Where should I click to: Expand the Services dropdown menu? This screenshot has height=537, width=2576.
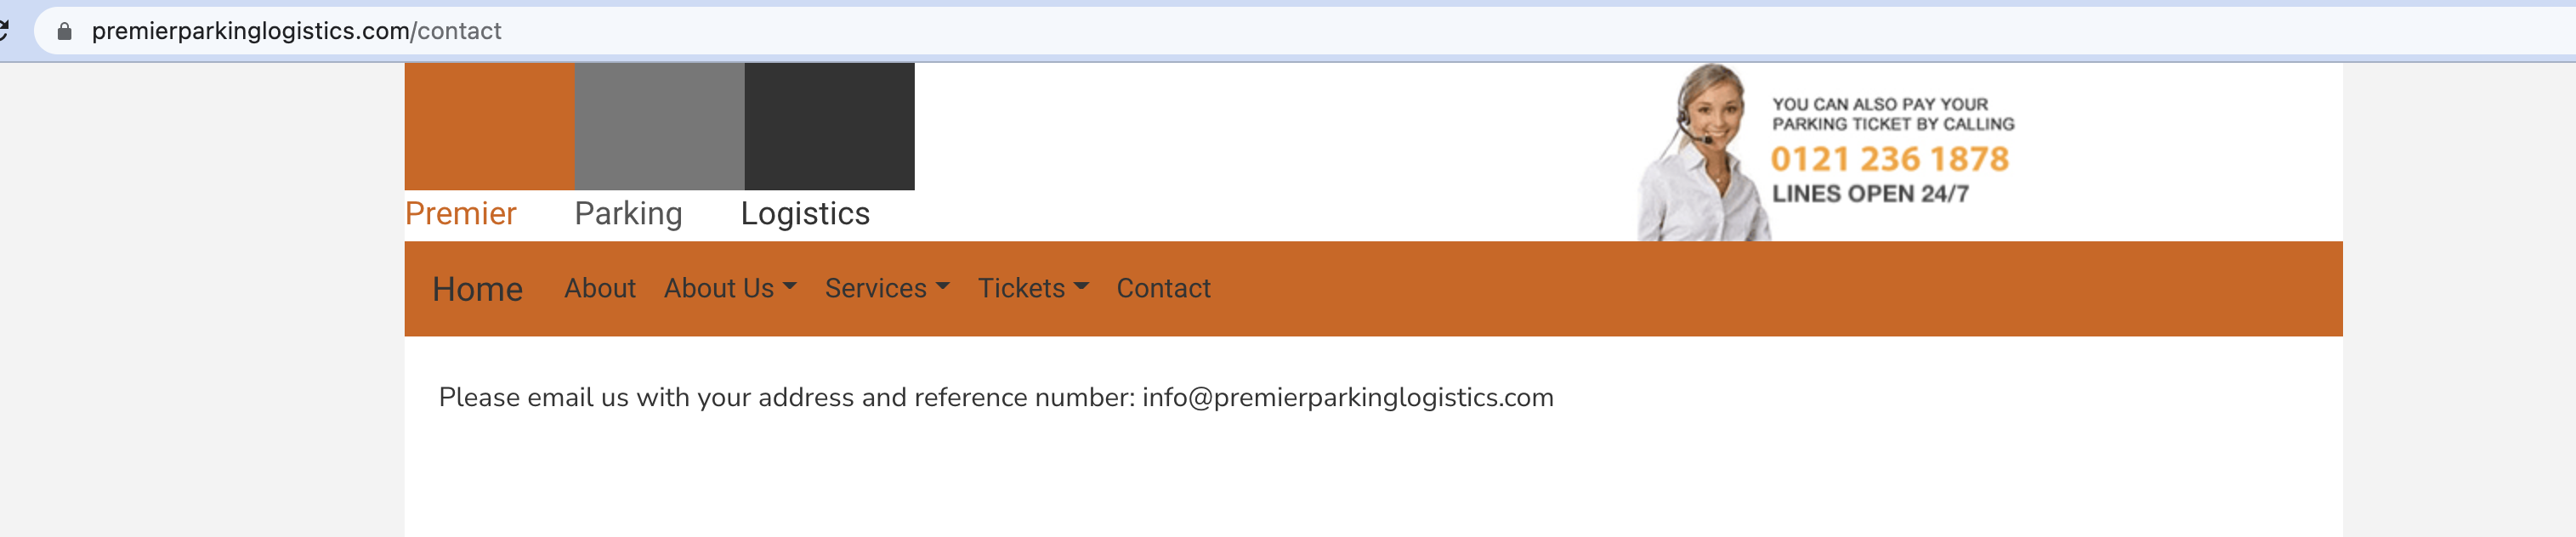pyautogui.click(x=887, y=288)
